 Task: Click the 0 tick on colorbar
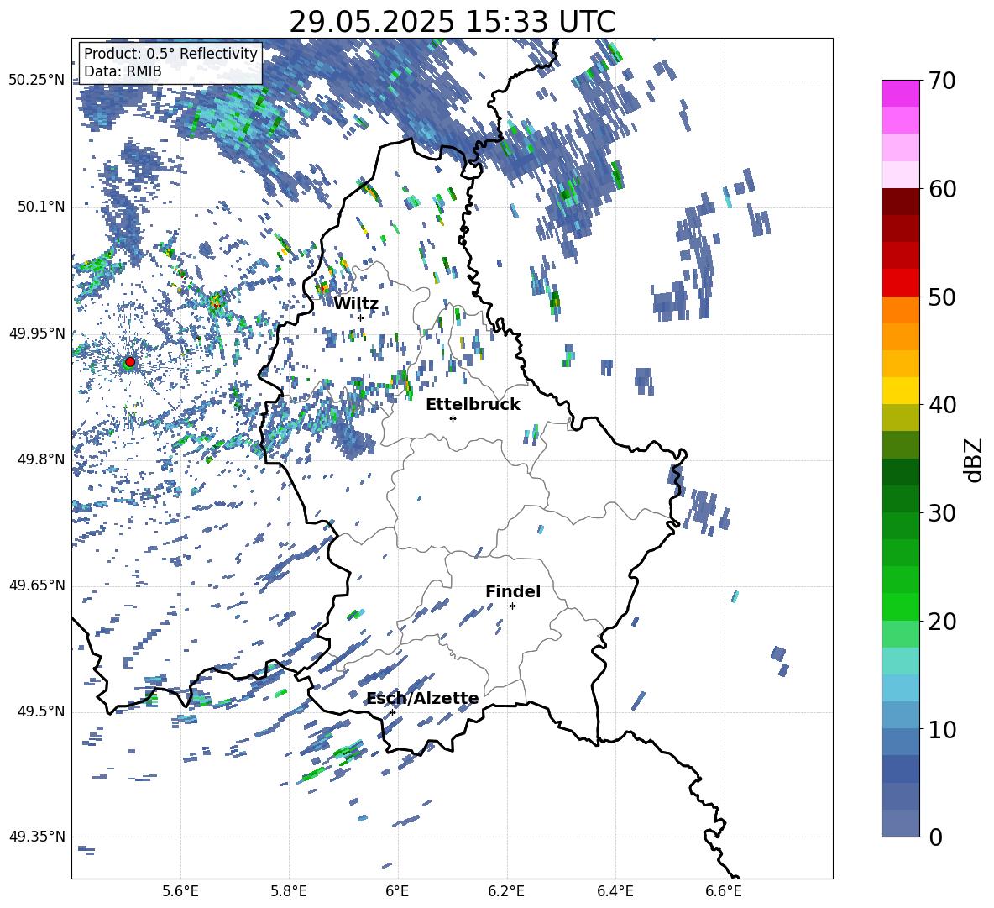coord(935,837)
